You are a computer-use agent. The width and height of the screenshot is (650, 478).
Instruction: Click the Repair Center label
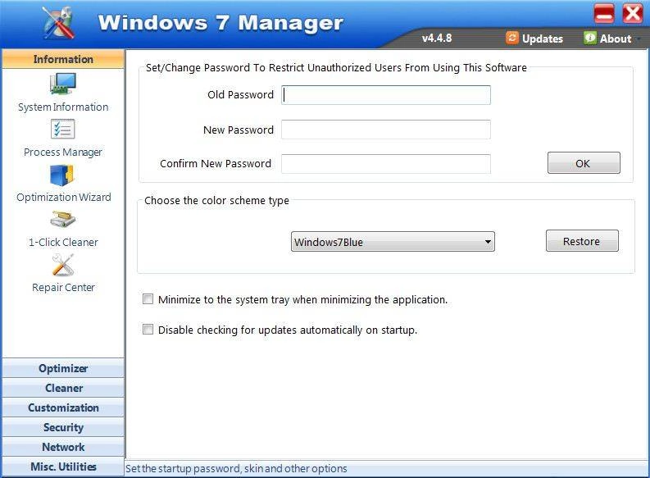63,287
